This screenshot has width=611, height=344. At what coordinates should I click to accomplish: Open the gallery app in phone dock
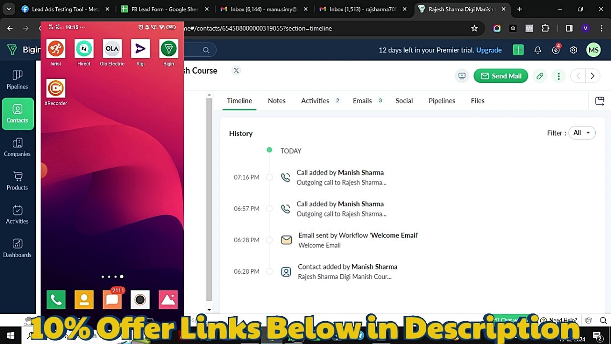click(x=168, y=300)
